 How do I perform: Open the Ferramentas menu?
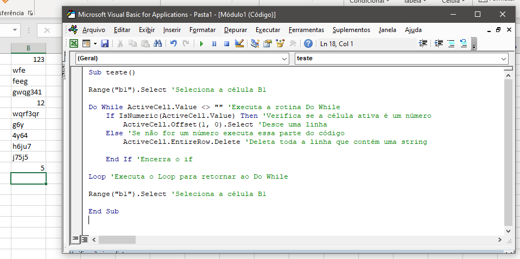coord(307,30)
